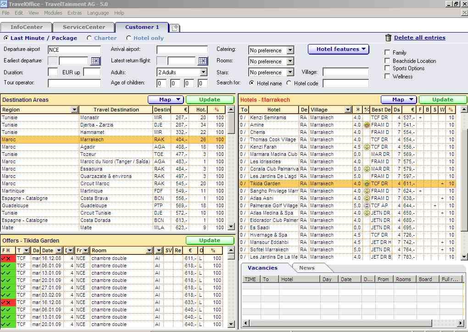The image size is (468, 332).
Task: Choose the Hotel name search option
Action: pyautogui.click(x=251, y=83)
